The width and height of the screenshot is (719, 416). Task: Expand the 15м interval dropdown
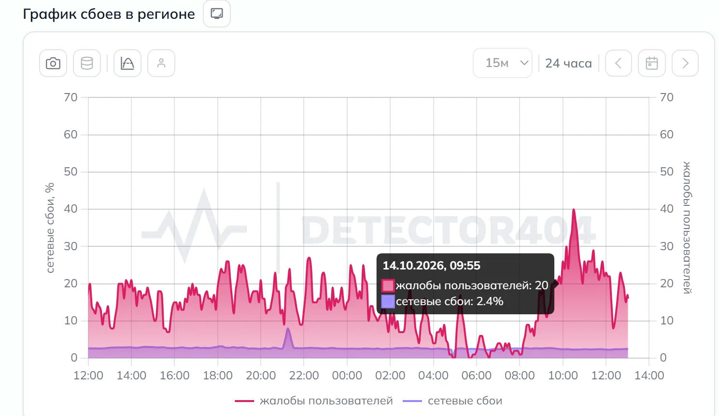click(x=503, y=63)
